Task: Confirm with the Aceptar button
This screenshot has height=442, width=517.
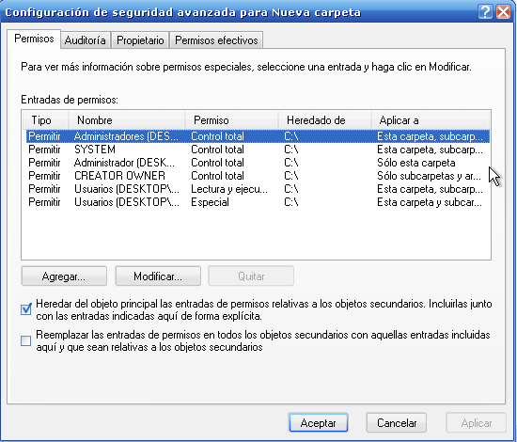Action: [x=318, y=423]
